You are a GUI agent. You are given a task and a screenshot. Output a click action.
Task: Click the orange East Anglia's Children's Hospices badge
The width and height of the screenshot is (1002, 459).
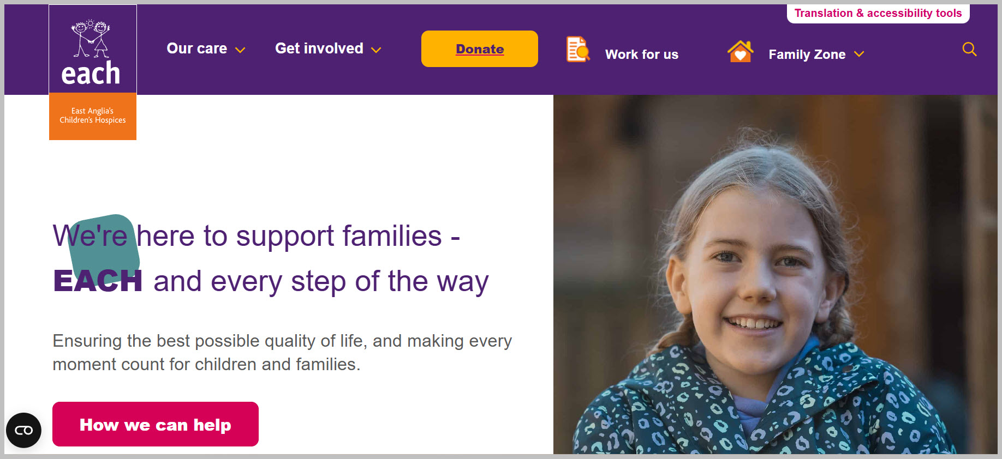pyautogui.click(x=93, y=116)
